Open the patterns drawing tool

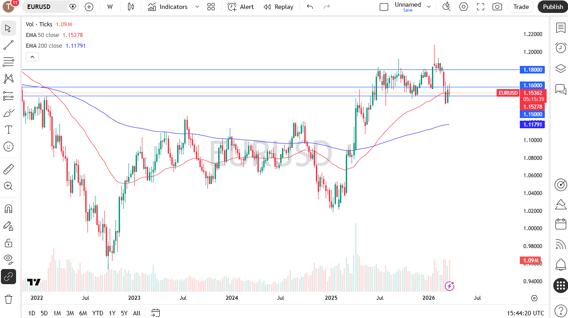click(x=8, y=79)
